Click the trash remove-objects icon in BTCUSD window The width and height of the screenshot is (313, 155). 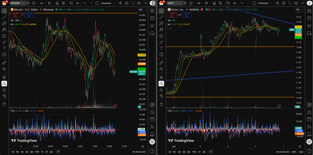[4, 104]
